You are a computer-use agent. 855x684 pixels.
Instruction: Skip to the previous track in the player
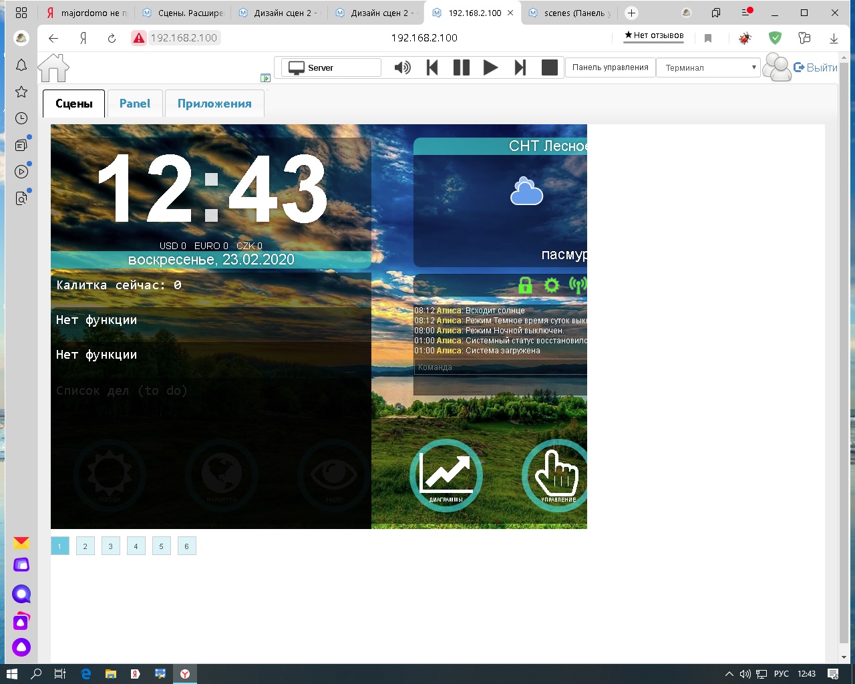[x=432, y=67]
